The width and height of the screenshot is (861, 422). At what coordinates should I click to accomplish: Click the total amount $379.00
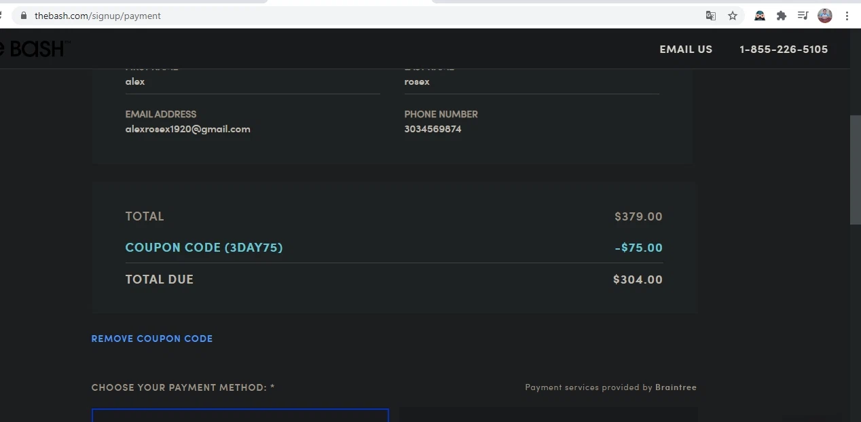[x=638, y=216]
